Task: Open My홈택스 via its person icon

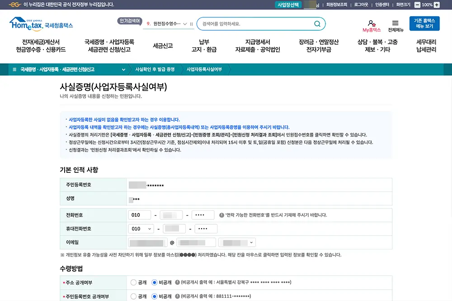Action: point(372,23)
